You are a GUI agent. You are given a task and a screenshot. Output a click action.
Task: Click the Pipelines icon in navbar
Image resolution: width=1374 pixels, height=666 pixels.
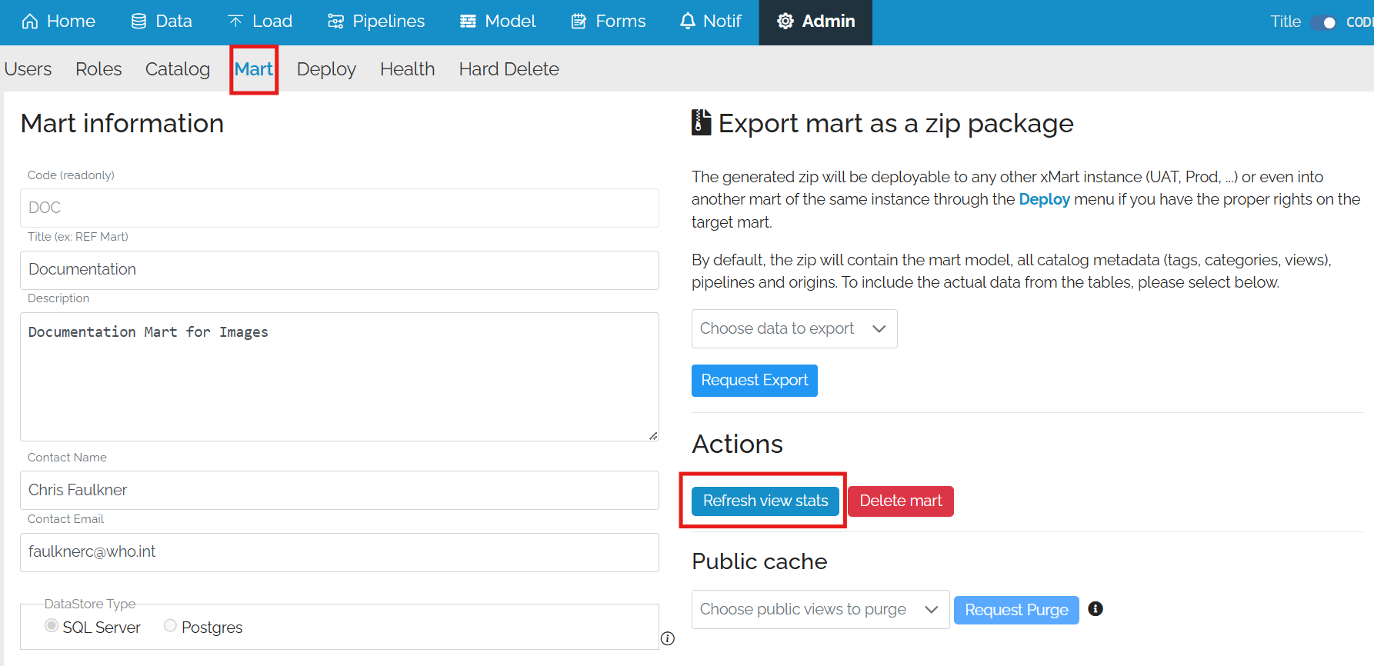coord(335,22)
